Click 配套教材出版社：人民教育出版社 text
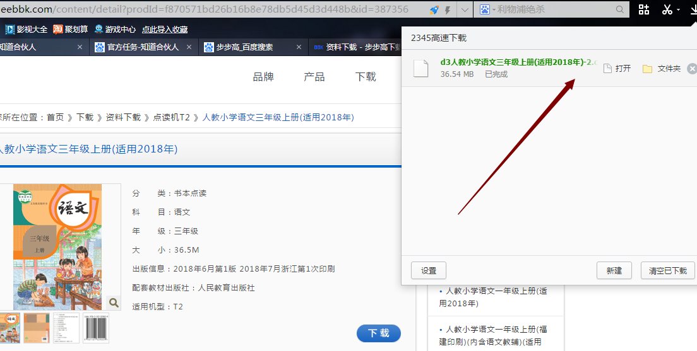 tap(193, 288)
